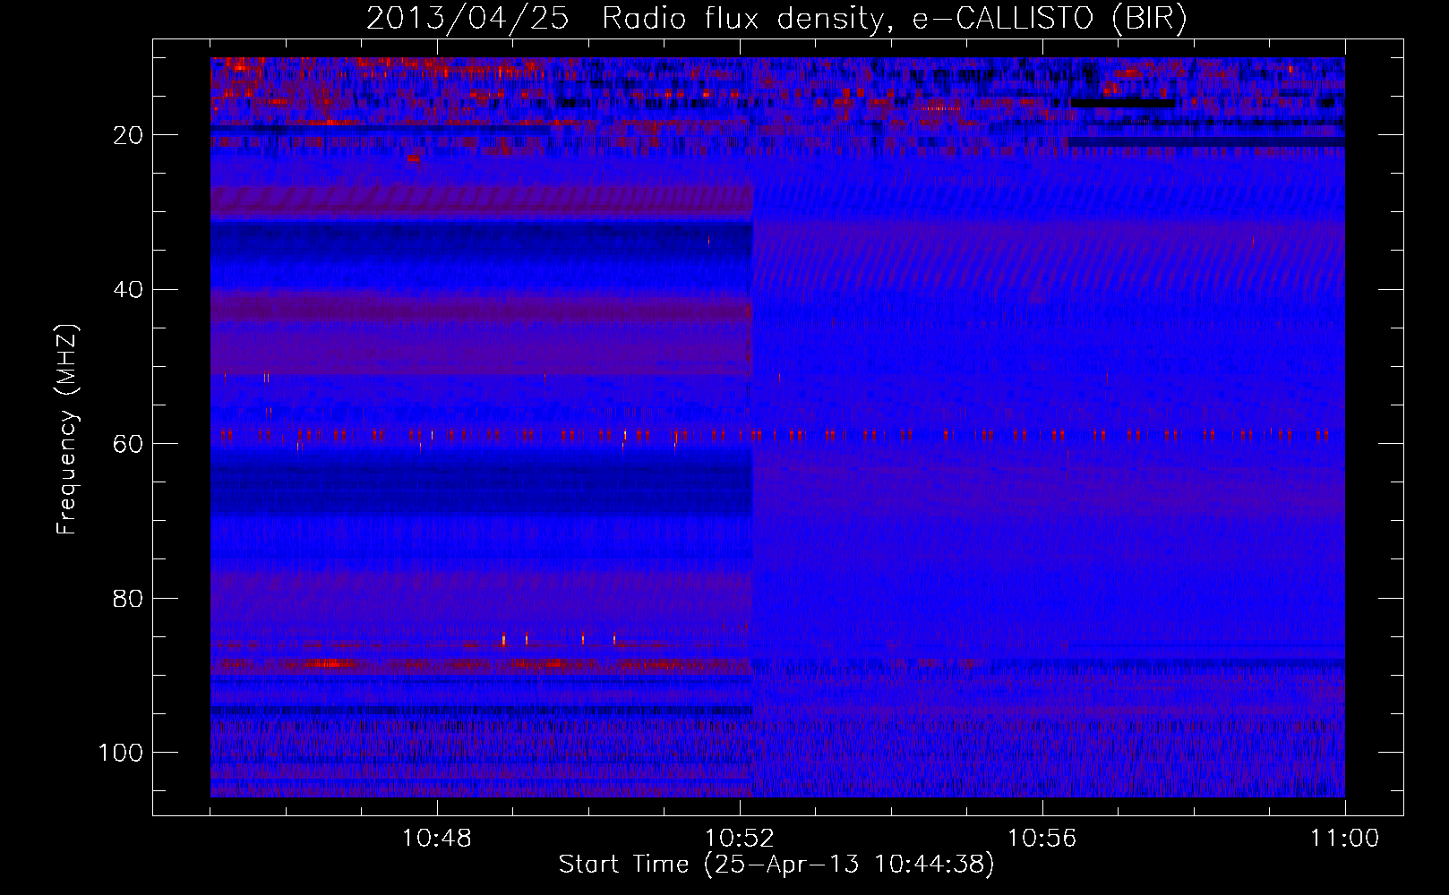The height and width of the screenshot is (895, 1449).
Task: Click the 11:00 time tick label
Action: [1345, 839]
